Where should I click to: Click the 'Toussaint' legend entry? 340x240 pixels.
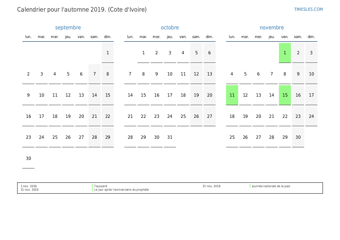pos(101,186)
